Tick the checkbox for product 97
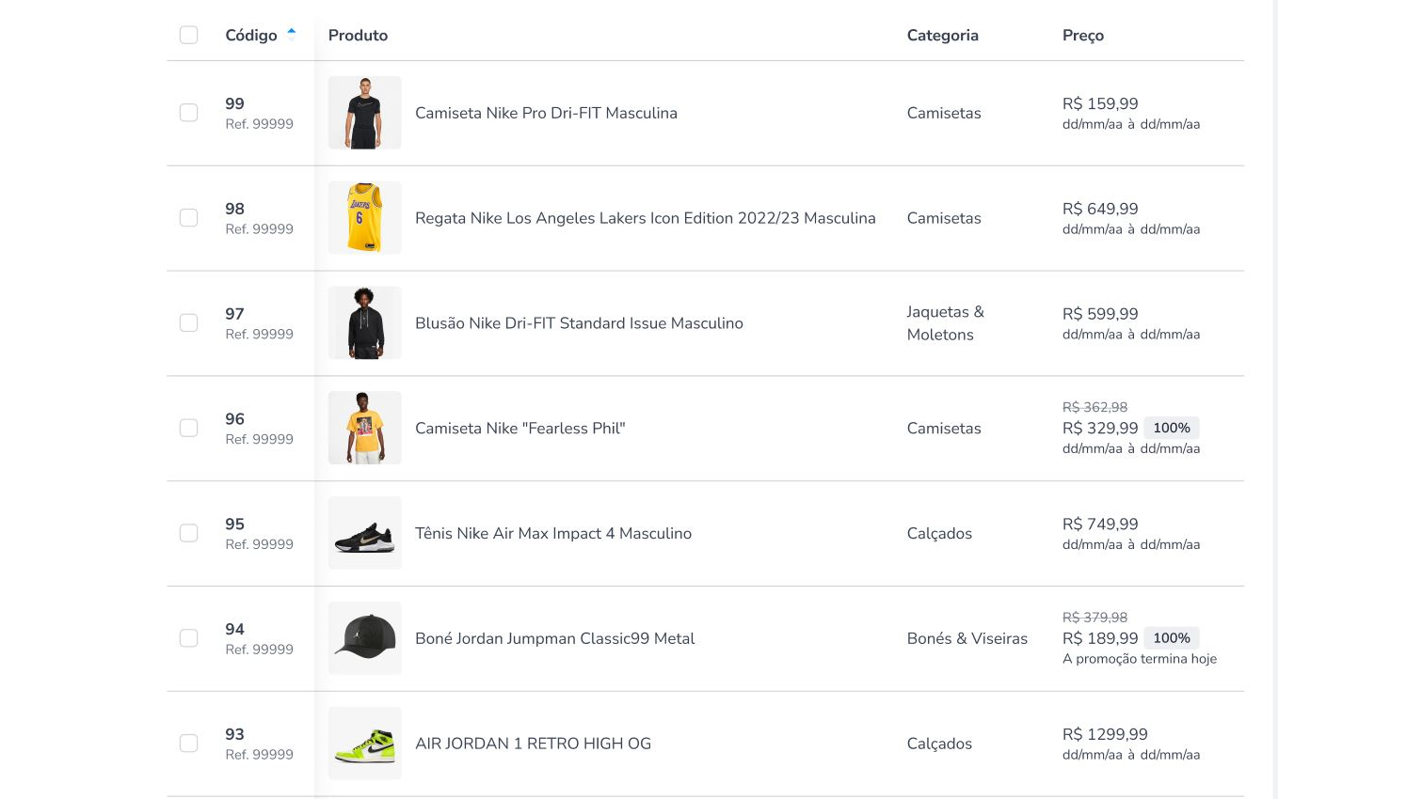 189,323
